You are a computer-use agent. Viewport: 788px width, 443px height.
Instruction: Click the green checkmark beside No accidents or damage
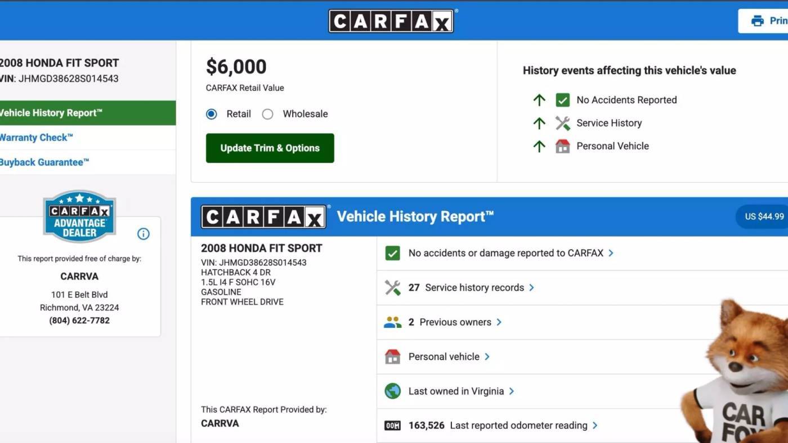click(392, 253)
